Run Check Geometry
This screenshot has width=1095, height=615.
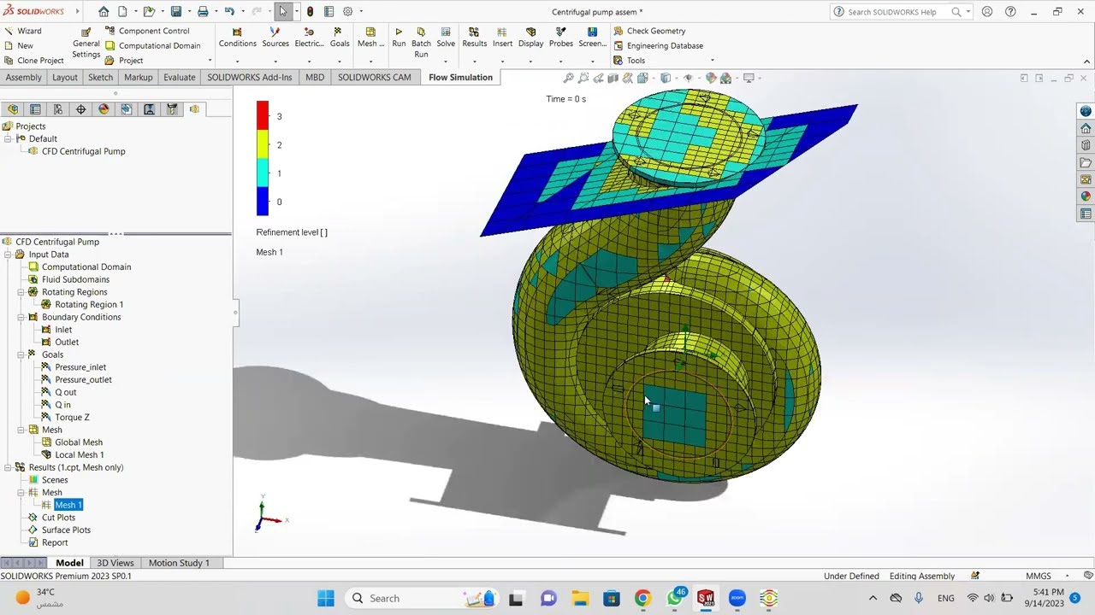(649, 31)
